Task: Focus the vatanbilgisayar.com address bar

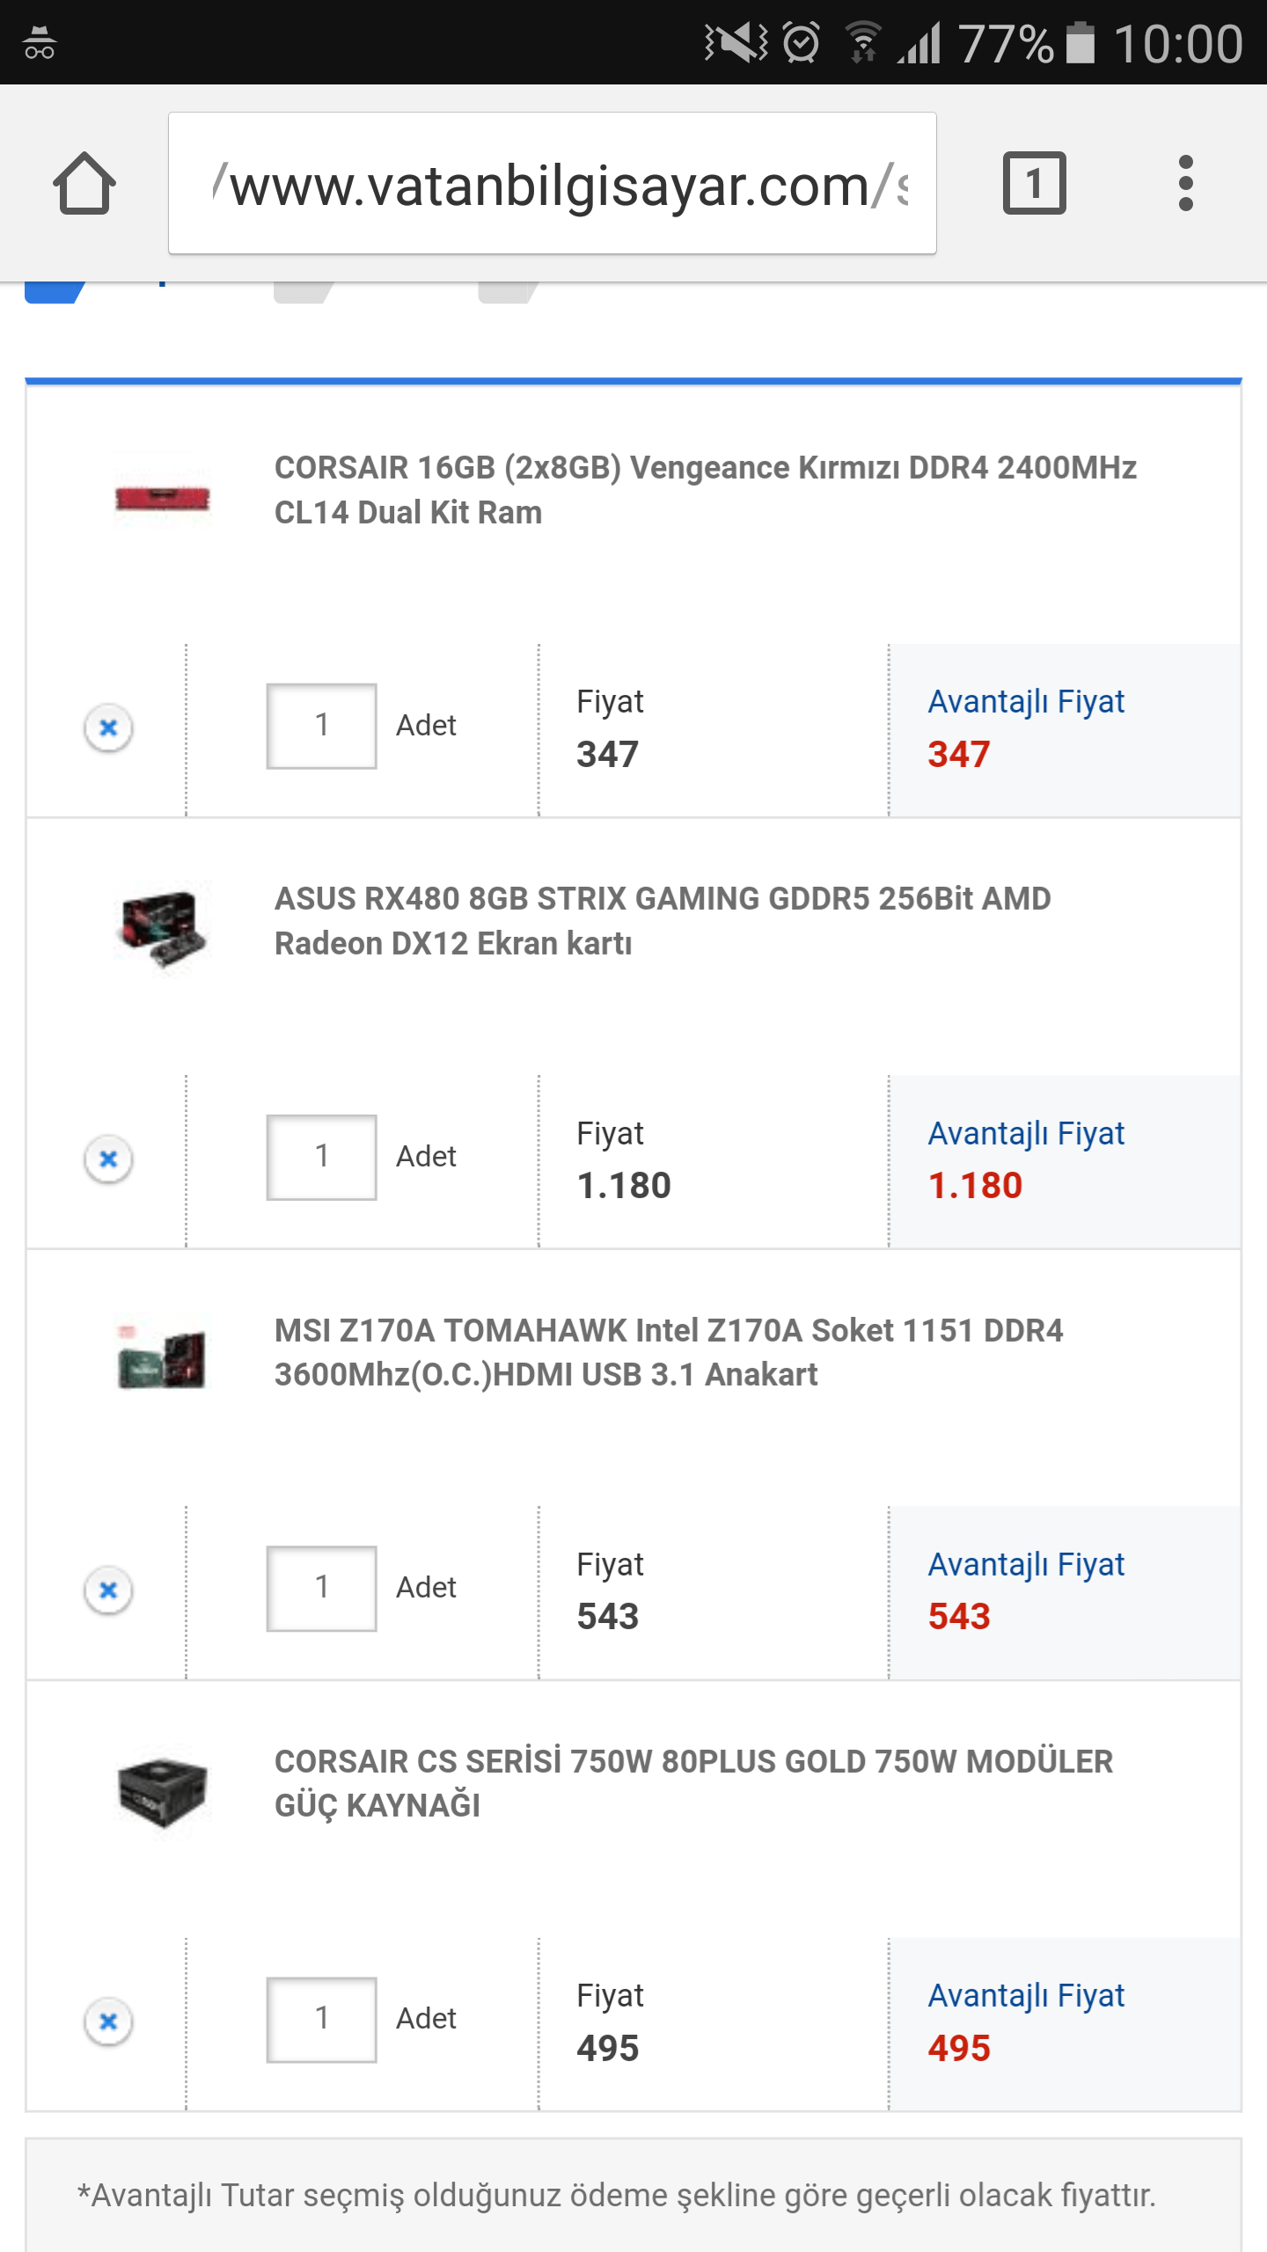Action: pos(552,183)
